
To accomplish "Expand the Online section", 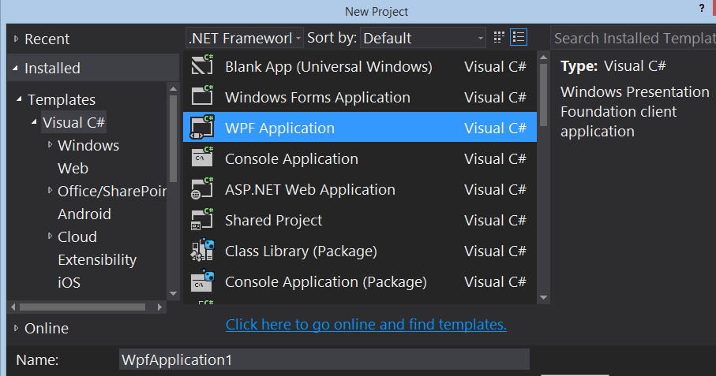I will pos(16,328).
